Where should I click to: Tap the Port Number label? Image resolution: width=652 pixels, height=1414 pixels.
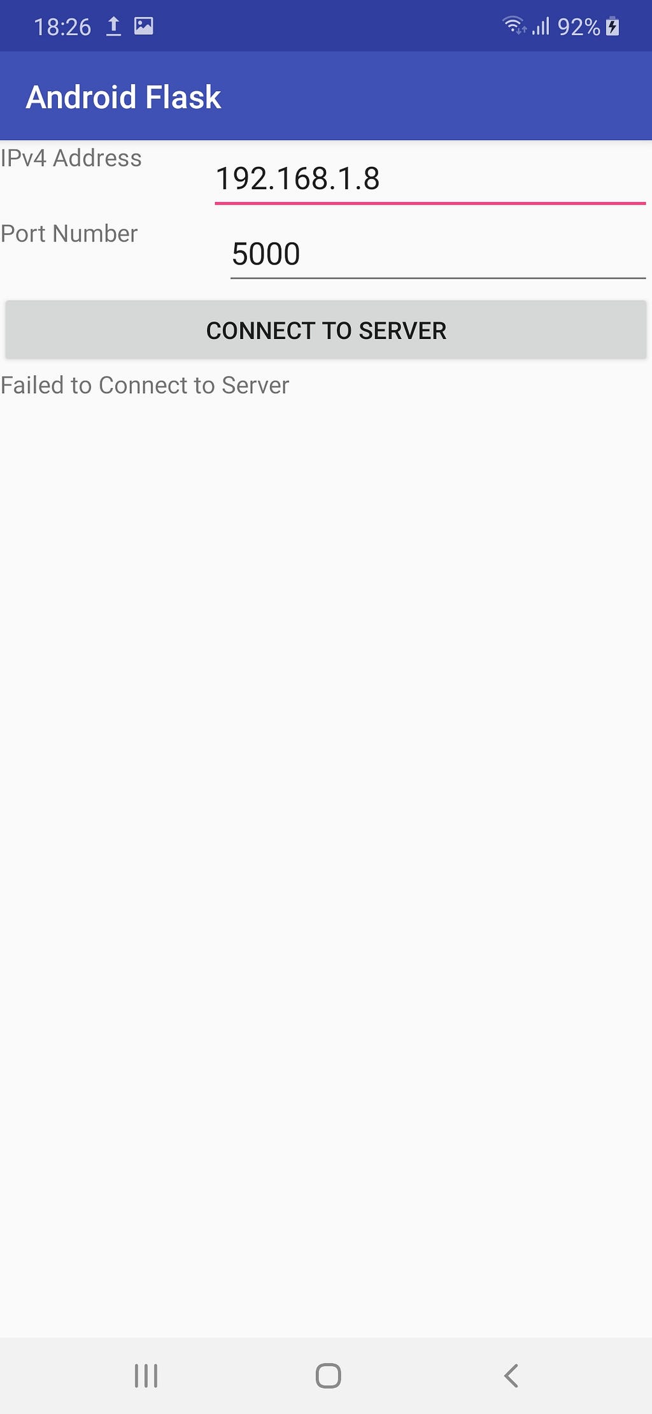click(x=69, y=234)
